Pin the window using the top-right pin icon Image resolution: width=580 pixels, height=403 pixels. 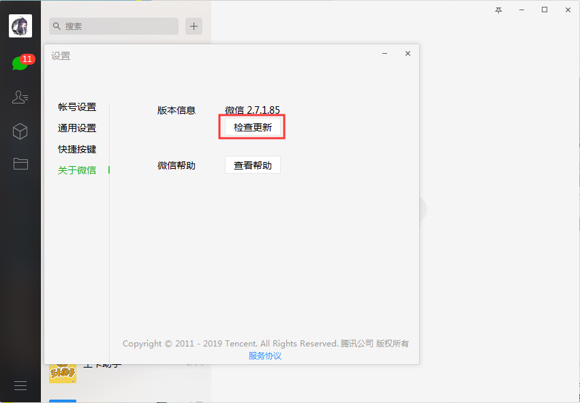click(498, 10)
